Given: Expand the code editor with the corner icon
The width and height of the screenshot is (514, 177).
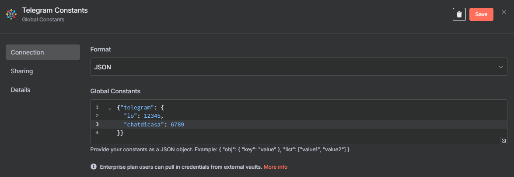Looking at the screenshot, I should [x=504, y=140].
